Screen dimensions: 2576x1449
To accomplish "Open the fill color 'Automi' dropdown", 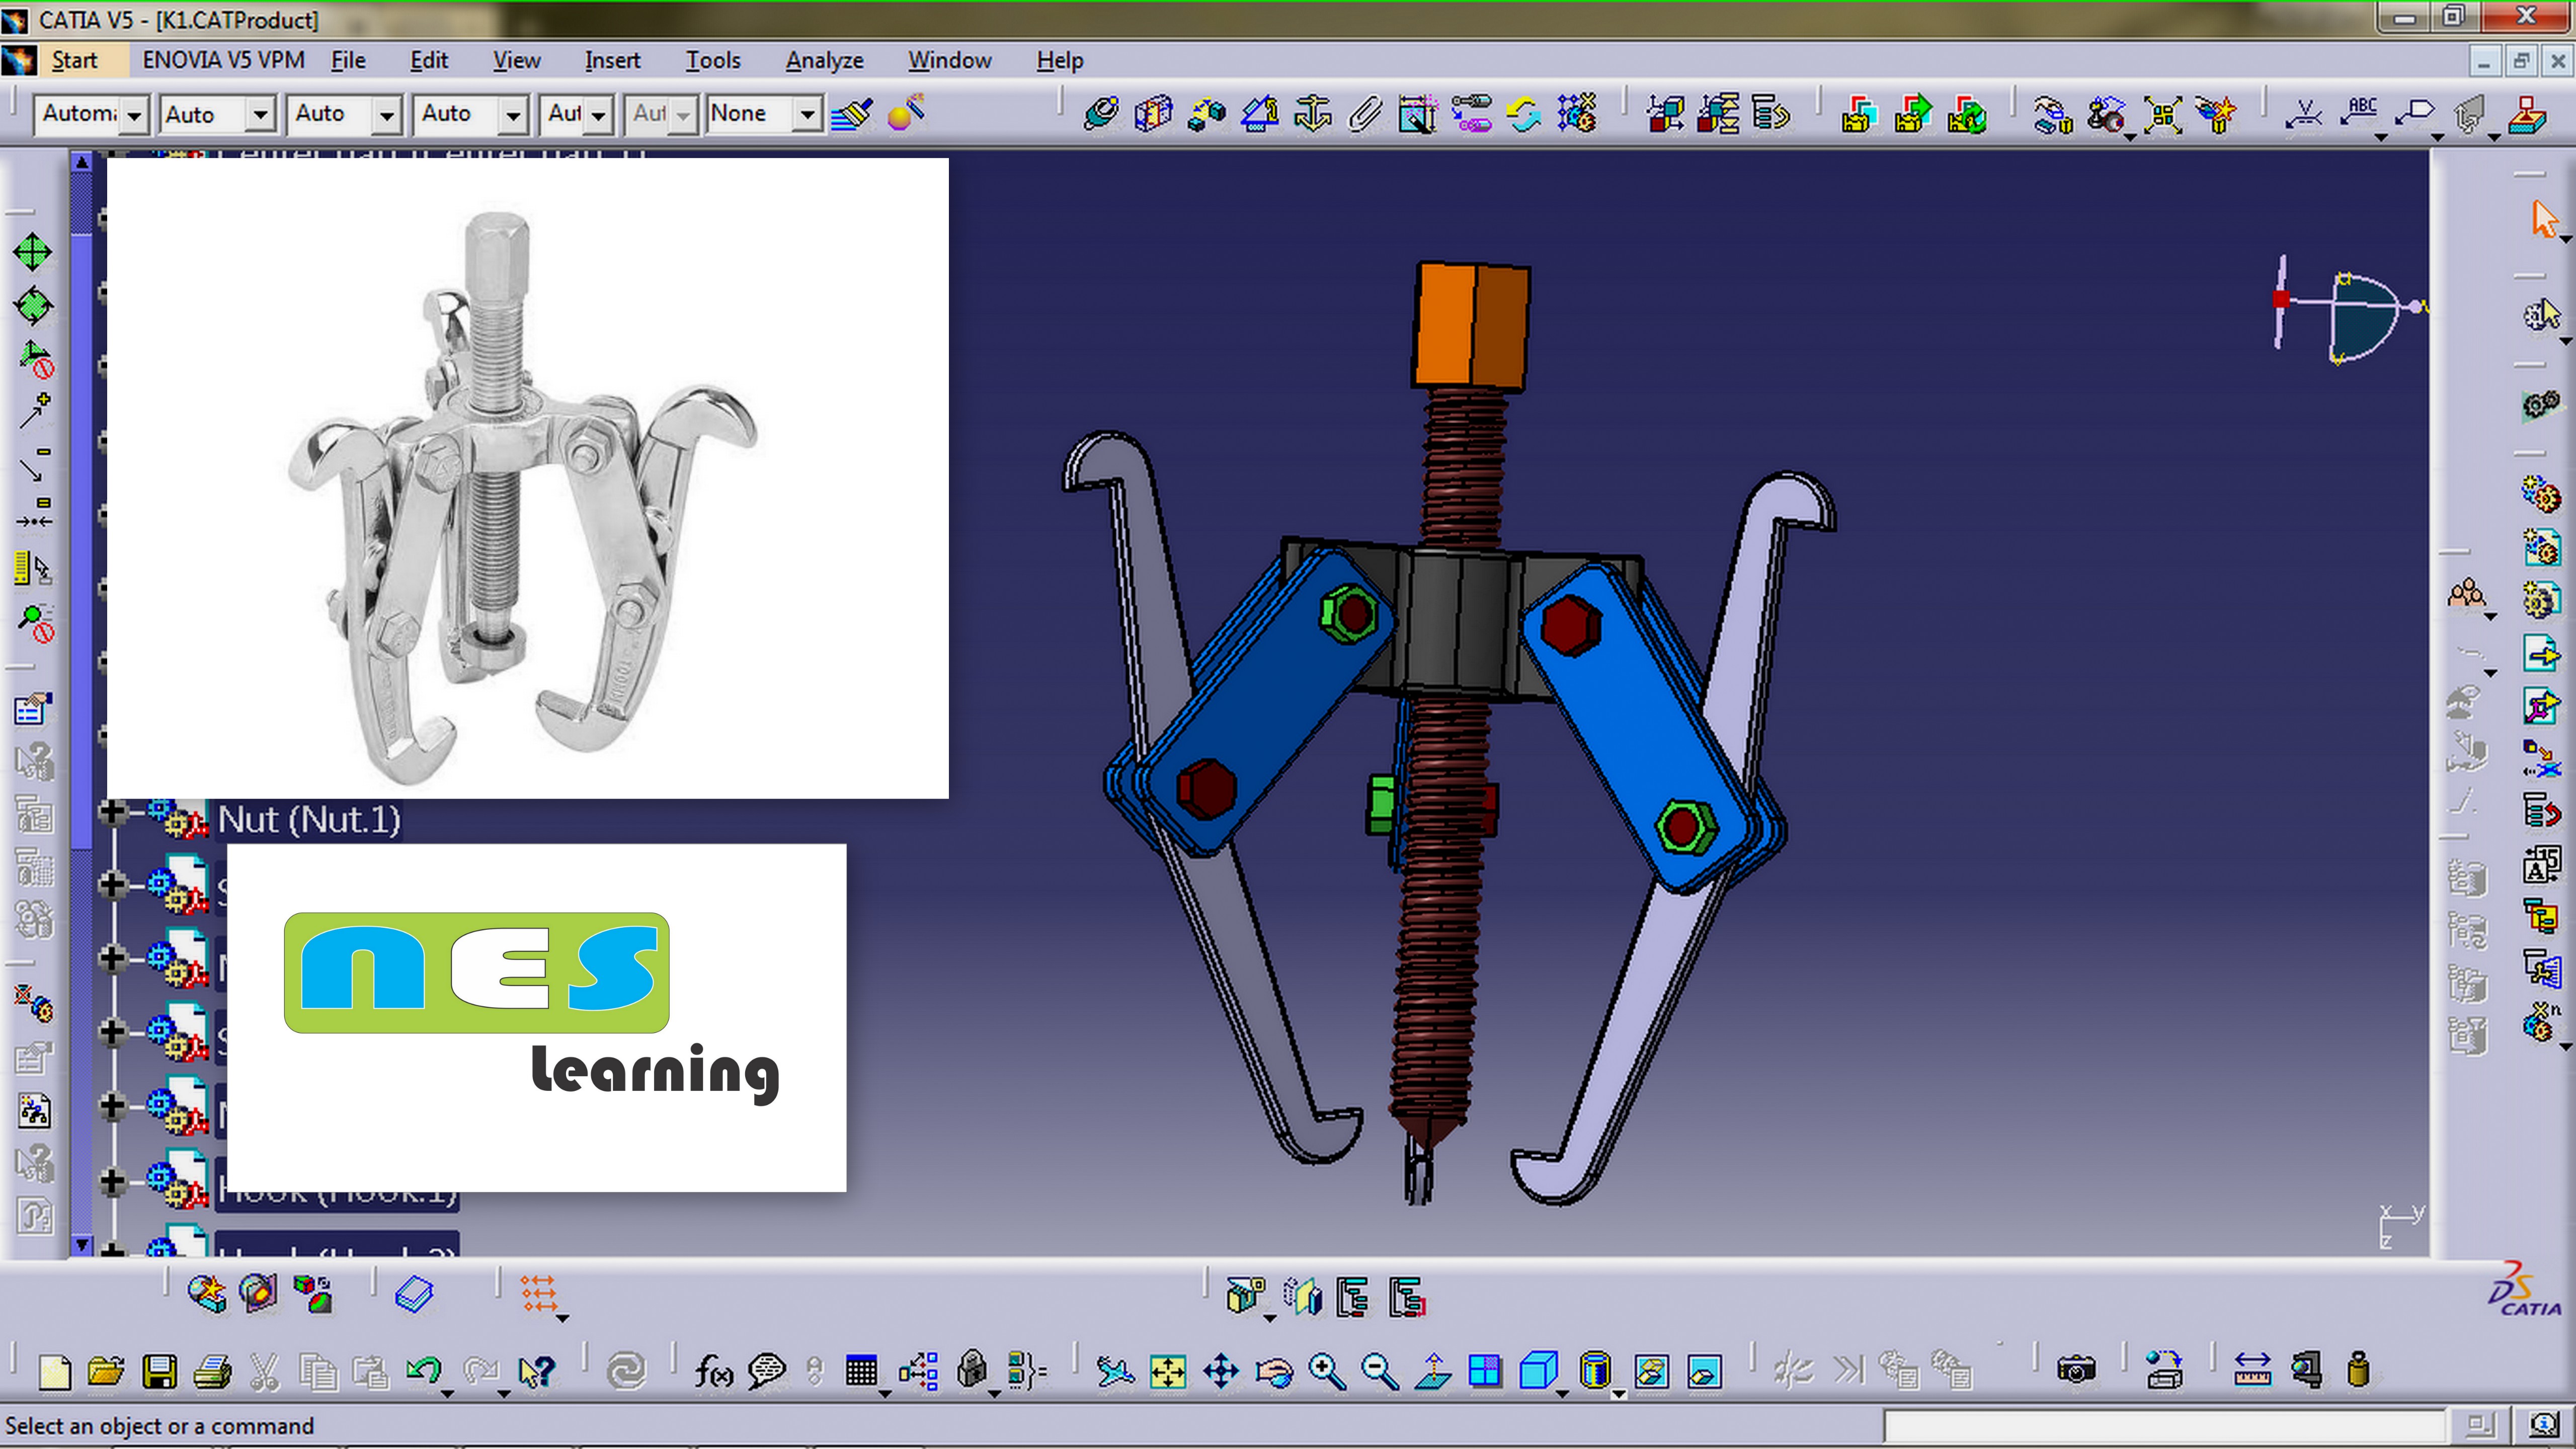I will coord(134,115).
